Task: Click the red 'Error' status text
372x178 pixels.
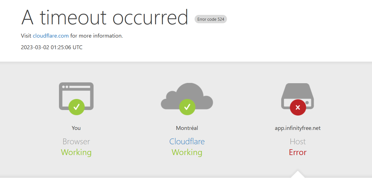Action: [x=298, y=152]
